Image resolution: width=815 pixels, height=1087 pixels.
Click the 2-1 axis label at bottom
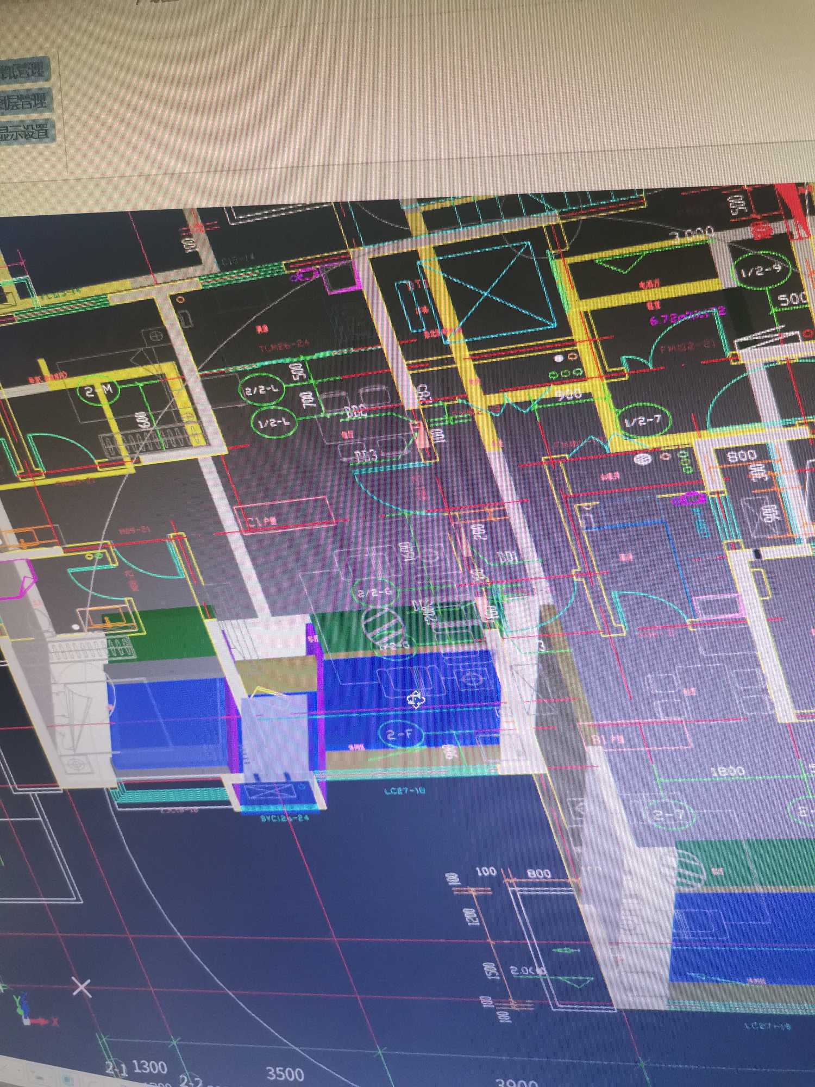(x=116, y=1069)
